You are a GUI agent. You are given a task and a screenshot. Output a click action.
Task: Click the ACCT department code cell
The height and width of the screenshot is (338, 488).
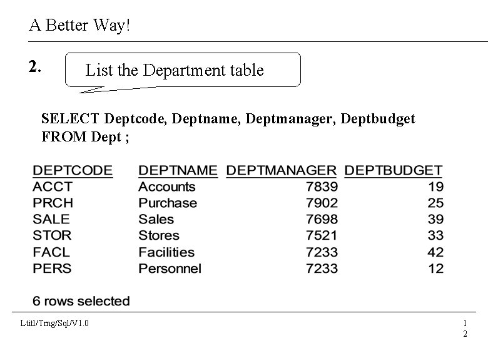pos(53,187)
